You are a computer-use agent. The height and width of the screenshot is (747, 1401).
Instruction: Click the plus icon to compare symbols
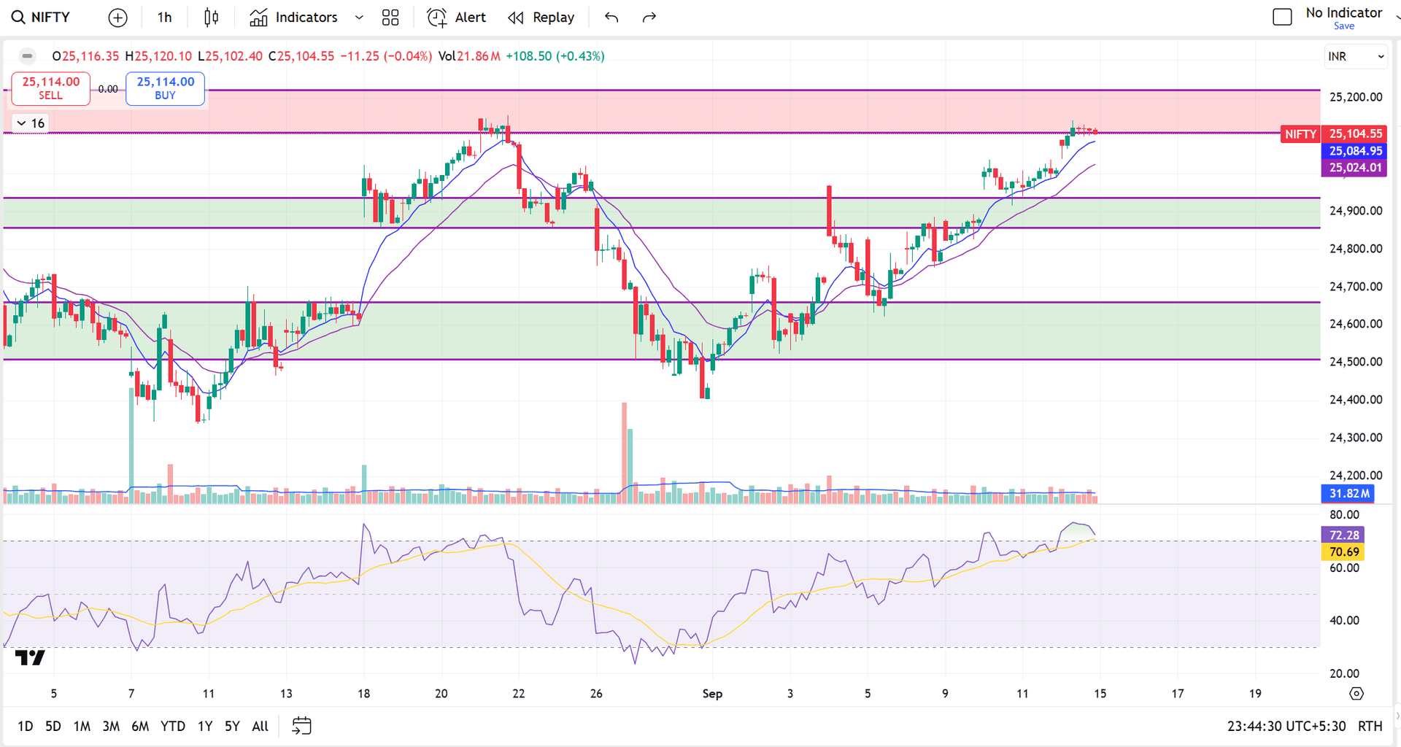click(117, 18)
